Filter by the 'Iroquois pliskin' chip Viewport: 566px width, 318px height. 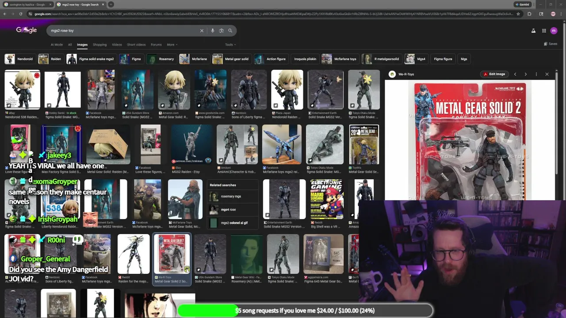coord(304,59)
